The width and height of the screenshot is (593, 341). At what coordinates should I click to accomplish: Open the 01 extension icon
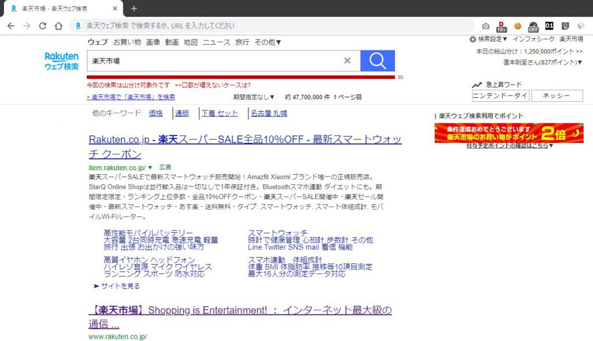click(x=549, y=25)
